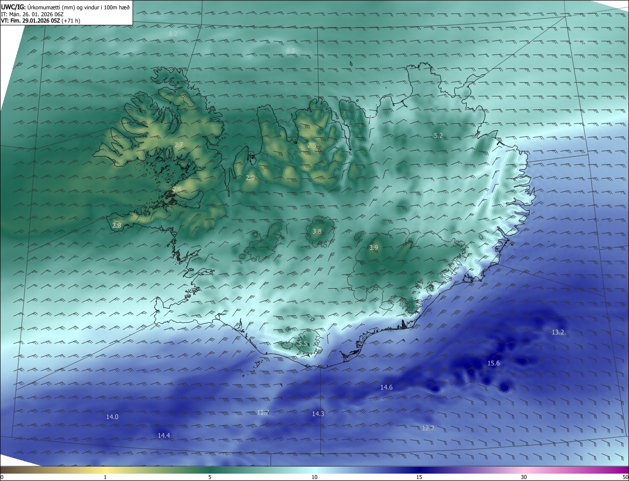Click the 3.9 value on Vatnajökull
This screenshot has height=481, width=629.
coord(373,248)
